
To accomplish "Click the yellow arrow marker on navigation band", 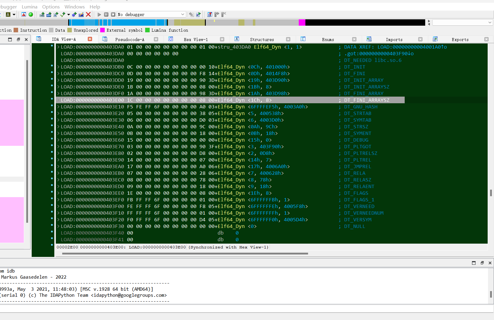I will pos(215,21).
